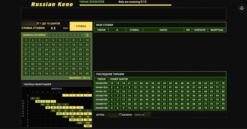Open draw 354362350 in recent draws
247x129 pixels.
pos(101,83)
